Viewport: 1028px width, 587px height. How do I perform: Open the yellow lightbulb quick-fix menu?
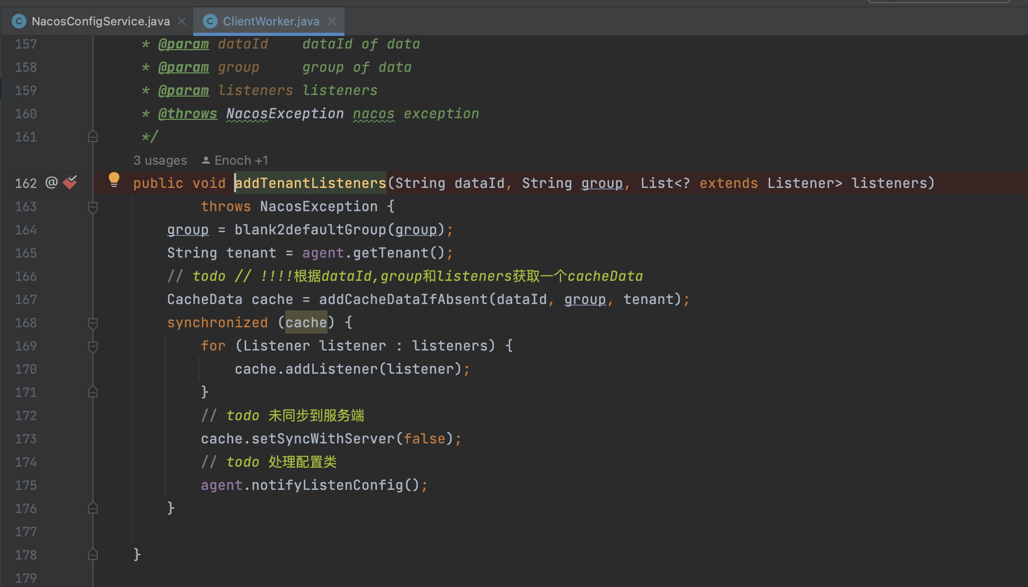point(114,180)
